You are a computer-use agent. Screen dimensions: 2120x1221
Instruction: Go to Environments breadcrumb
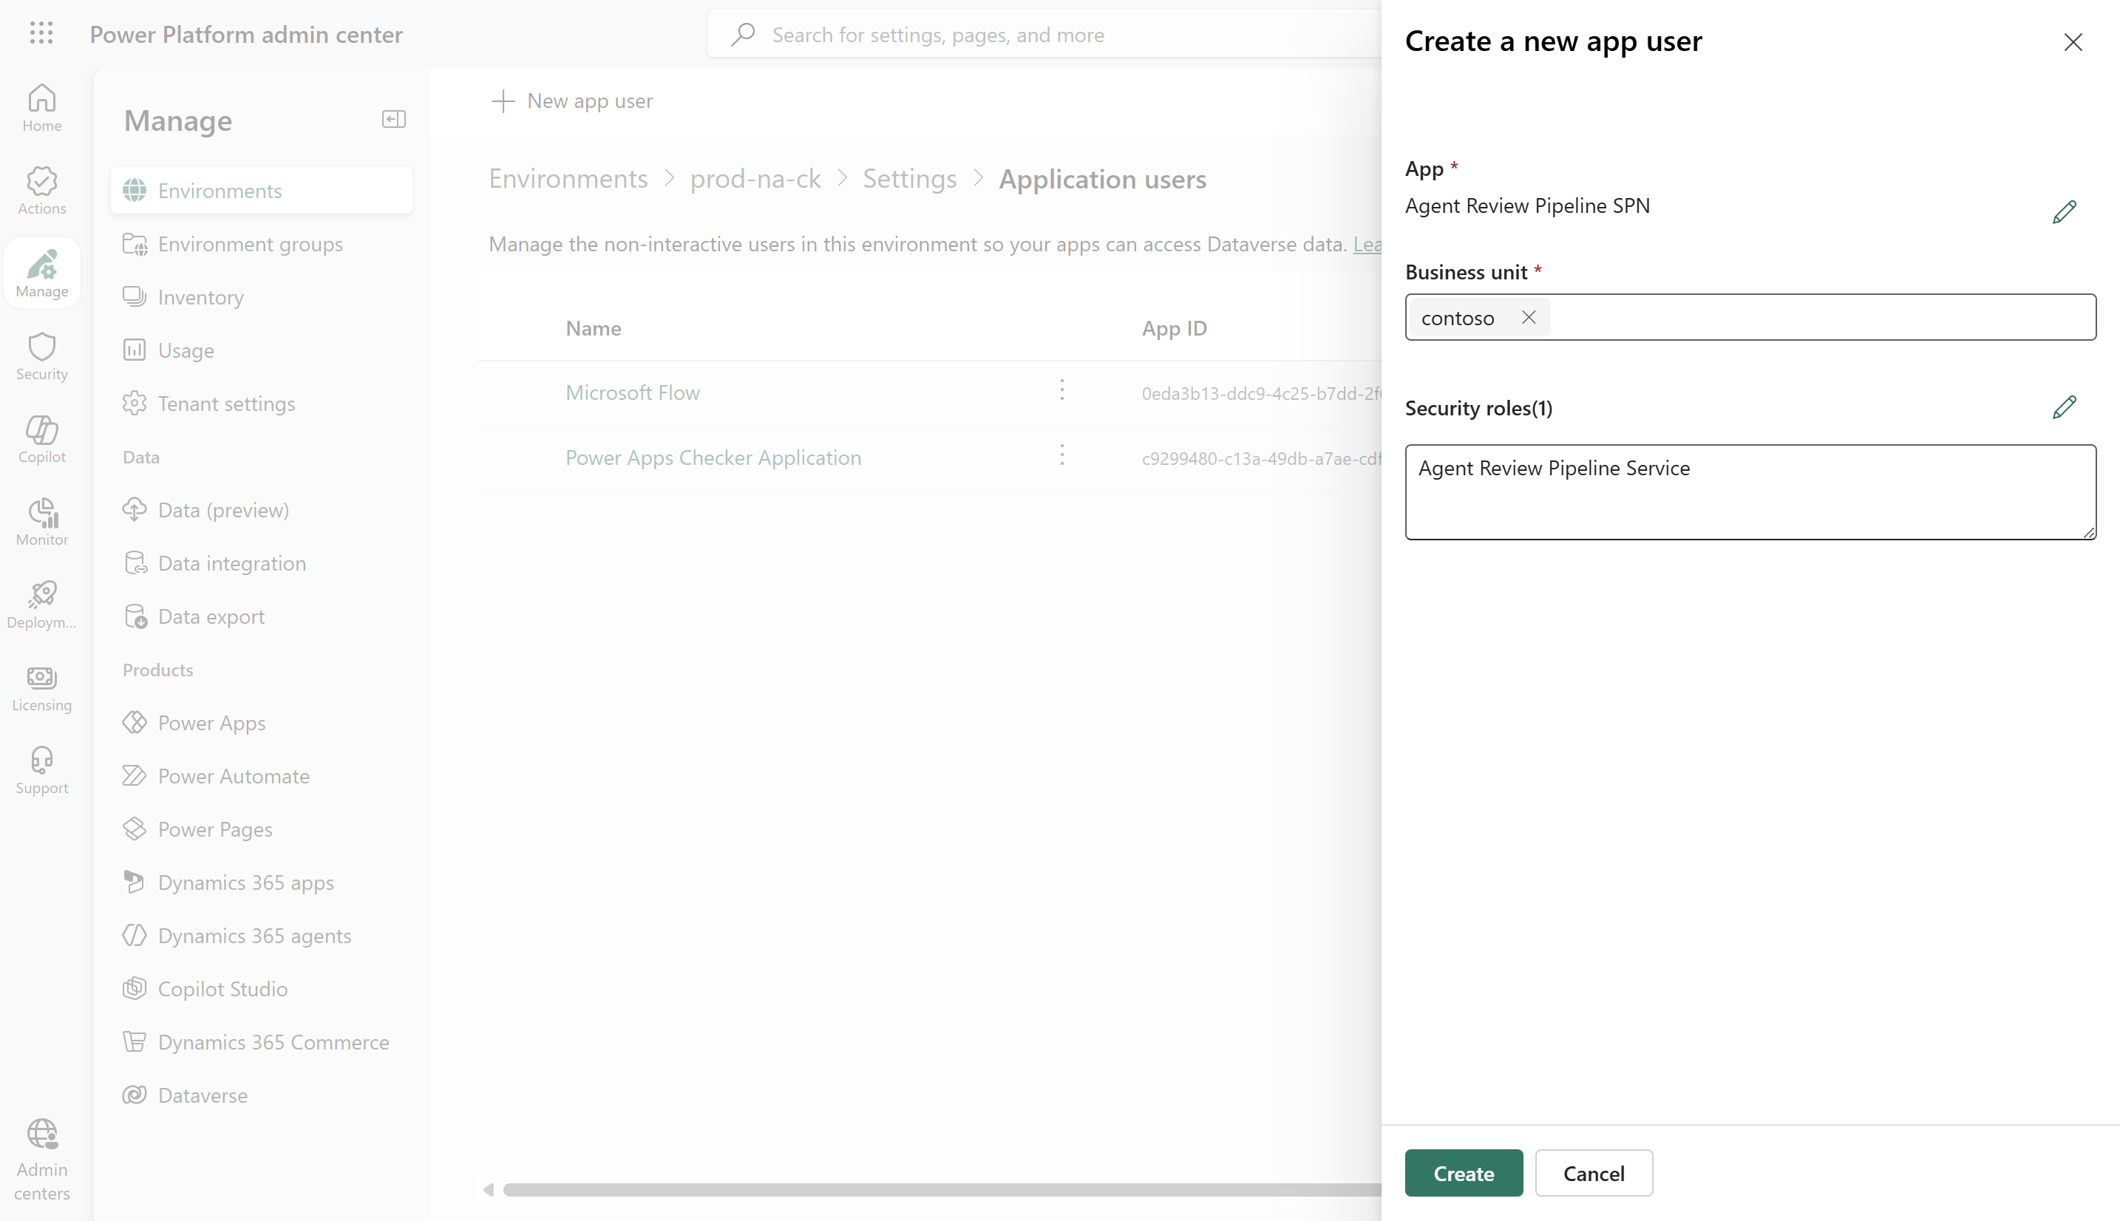pyautogui.click(x=568, y=179)
